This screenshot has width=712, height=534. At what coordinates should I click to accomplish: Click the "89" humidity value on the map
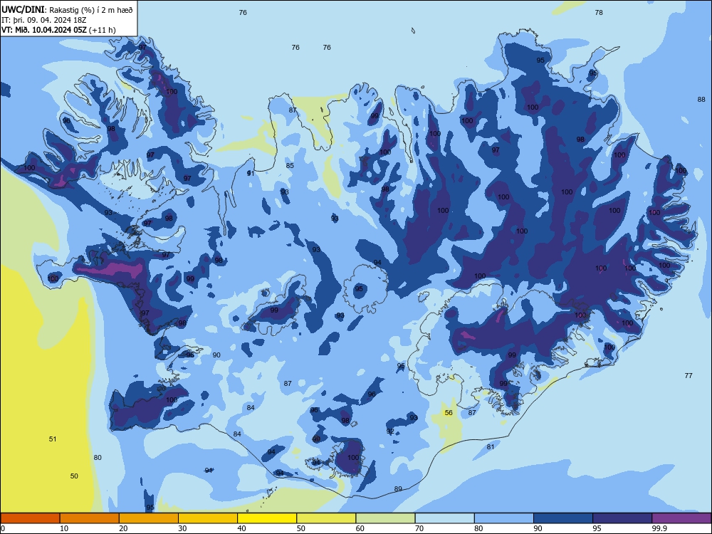[398, 488]
